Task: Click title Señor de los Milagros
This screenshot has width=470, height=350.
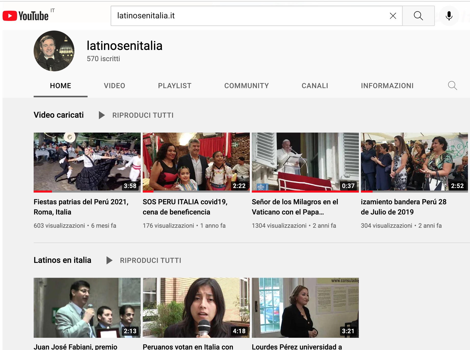Action: click(x=295, y=207)
